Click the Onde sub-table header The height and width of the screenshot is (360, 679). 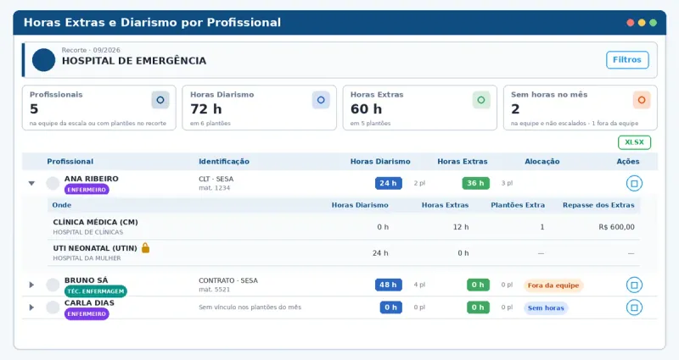point(61,205)
